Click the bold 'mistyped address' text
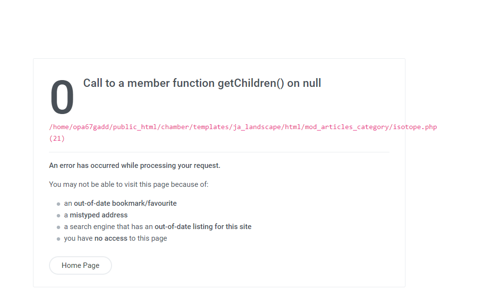 pyautogui.click(x=98, y=215)
